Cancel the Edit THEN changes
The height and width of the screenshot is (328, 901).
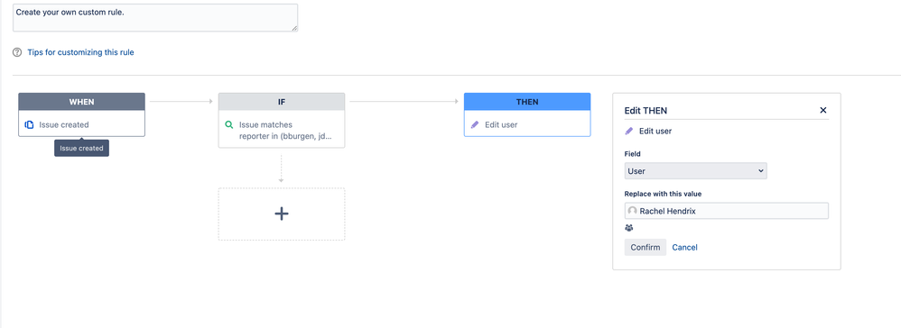685,248
